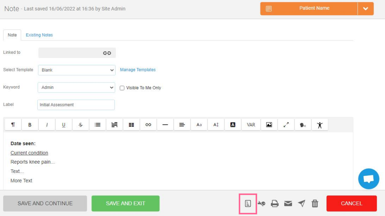Insert a variable using VAR button
This screenshot has height=216, width=385.
click(x=251, y=125)
